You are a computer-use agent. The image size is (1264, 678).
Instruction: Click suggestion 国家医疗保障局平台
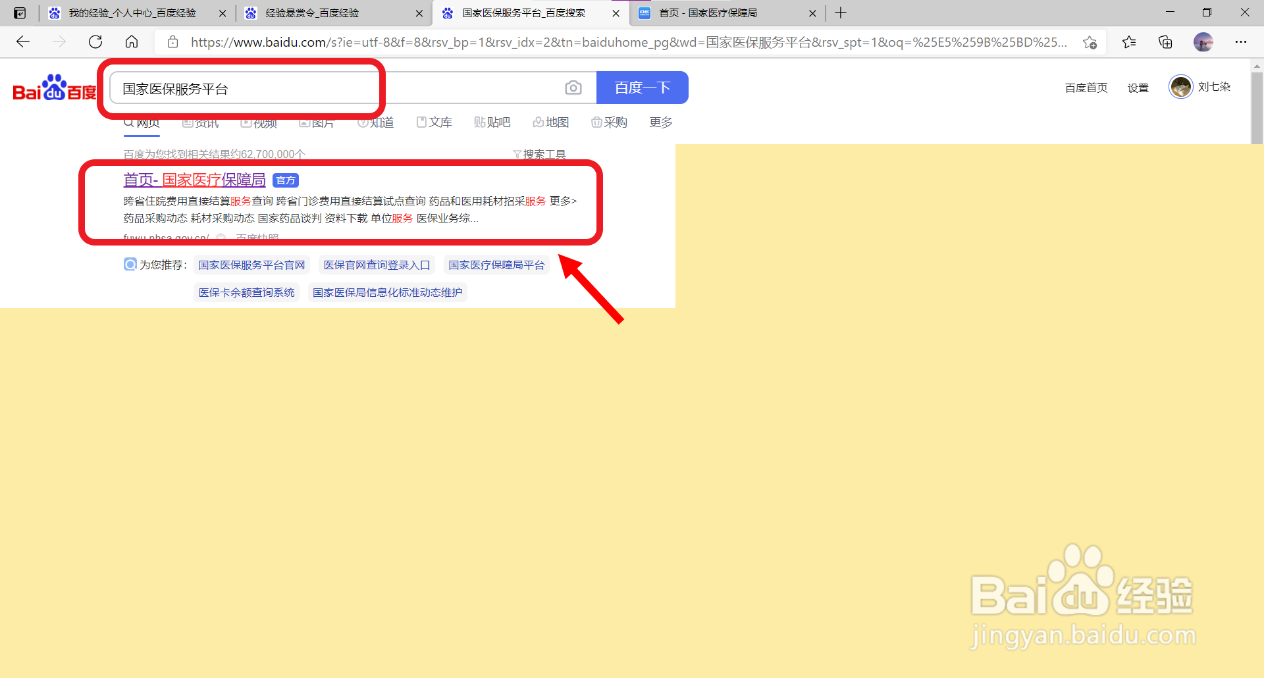click(496, 265)
